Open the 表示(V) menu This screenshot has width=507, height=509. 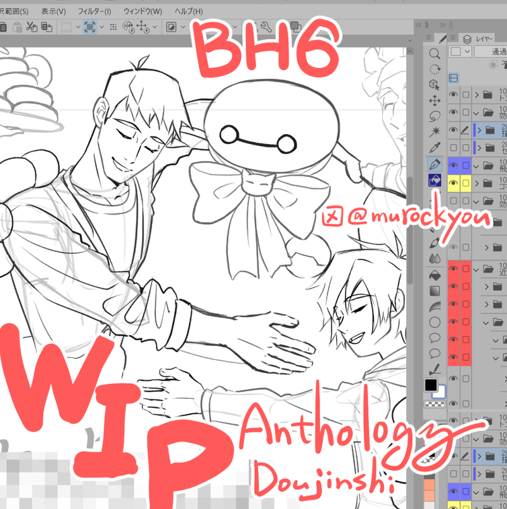point(53,11)
